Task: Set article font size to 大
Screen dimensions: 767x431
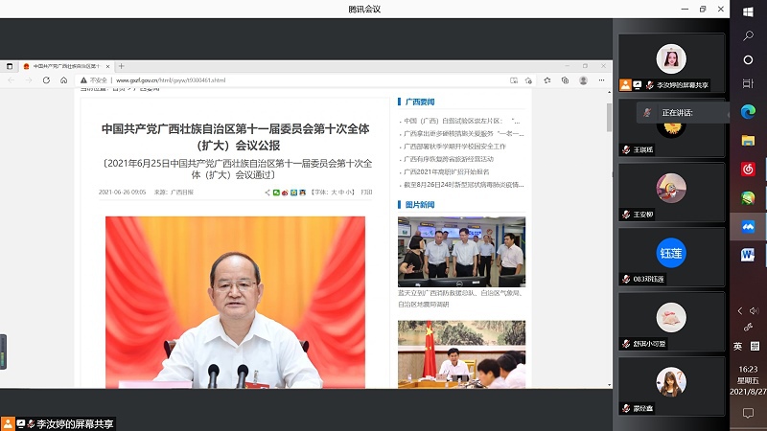Action: pos(334,193)
